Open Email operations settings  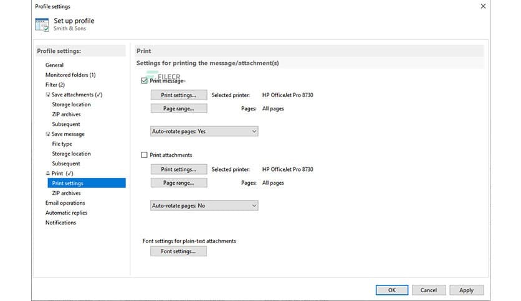tap(65, 203)
